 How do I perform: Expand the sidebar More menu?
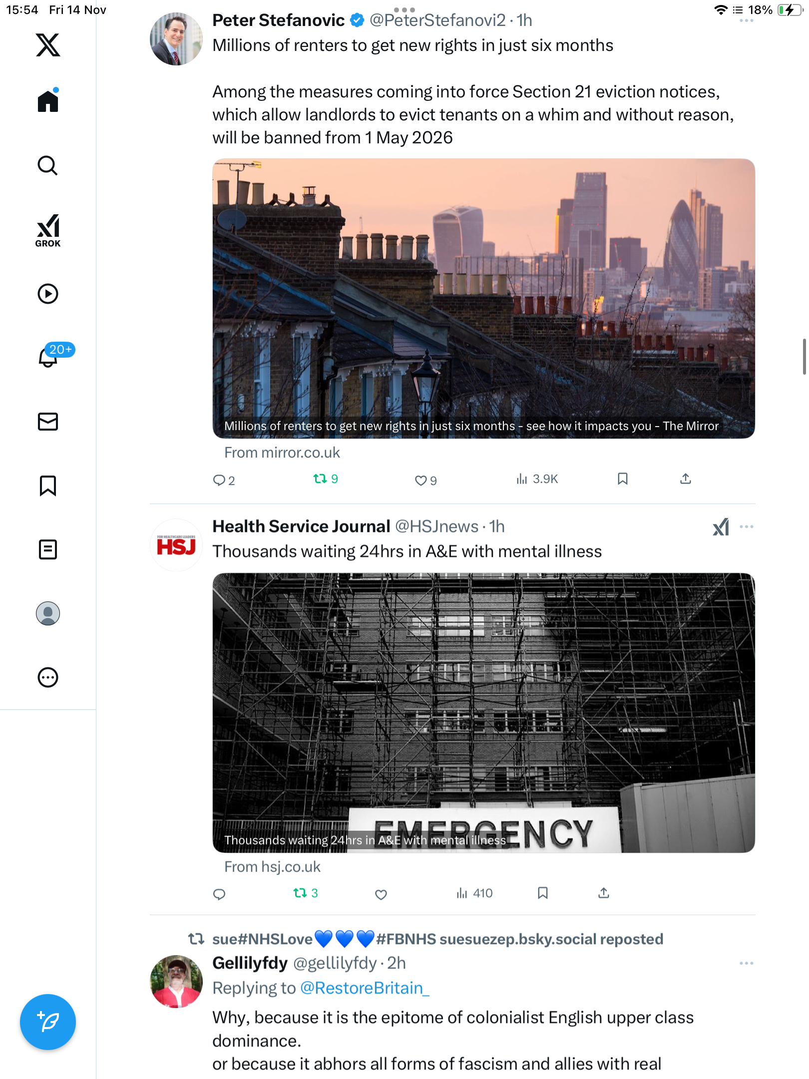pyautogui.click(x=48, y=677)
